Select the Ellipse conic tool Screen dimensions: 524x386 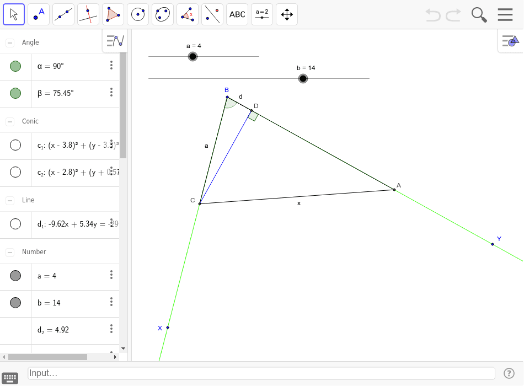pyautogui.click(x=163, y=14)
